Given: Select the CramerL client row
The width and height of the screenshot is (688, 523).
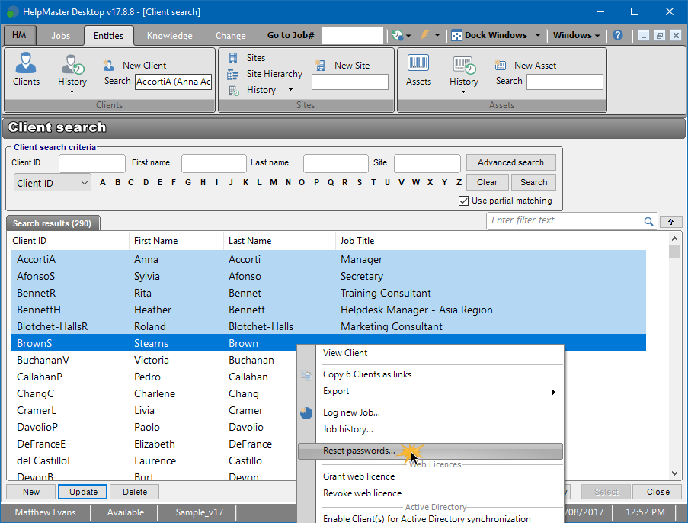Looking at the screenshot, I should [328, 411].
